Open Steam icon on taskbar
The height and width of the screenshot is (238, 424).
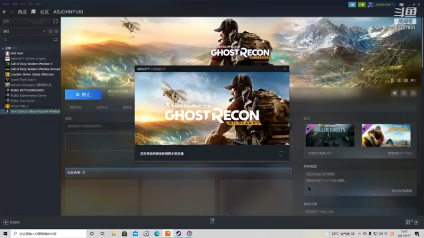tap(179, 233)
